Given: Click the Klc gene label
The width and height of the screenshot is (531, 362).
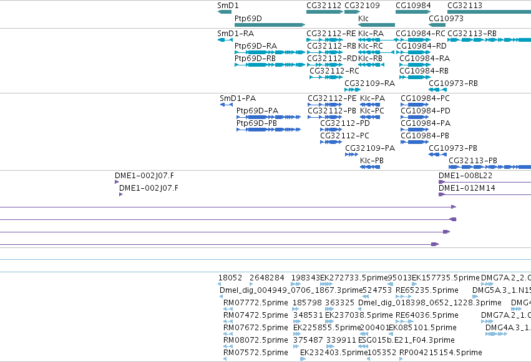Looking at the screenshot, I should (363, 18).
